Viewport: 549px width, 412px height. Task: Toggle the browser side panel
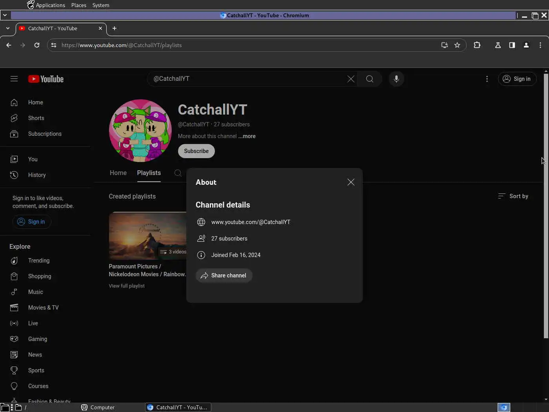click(512, 45)
